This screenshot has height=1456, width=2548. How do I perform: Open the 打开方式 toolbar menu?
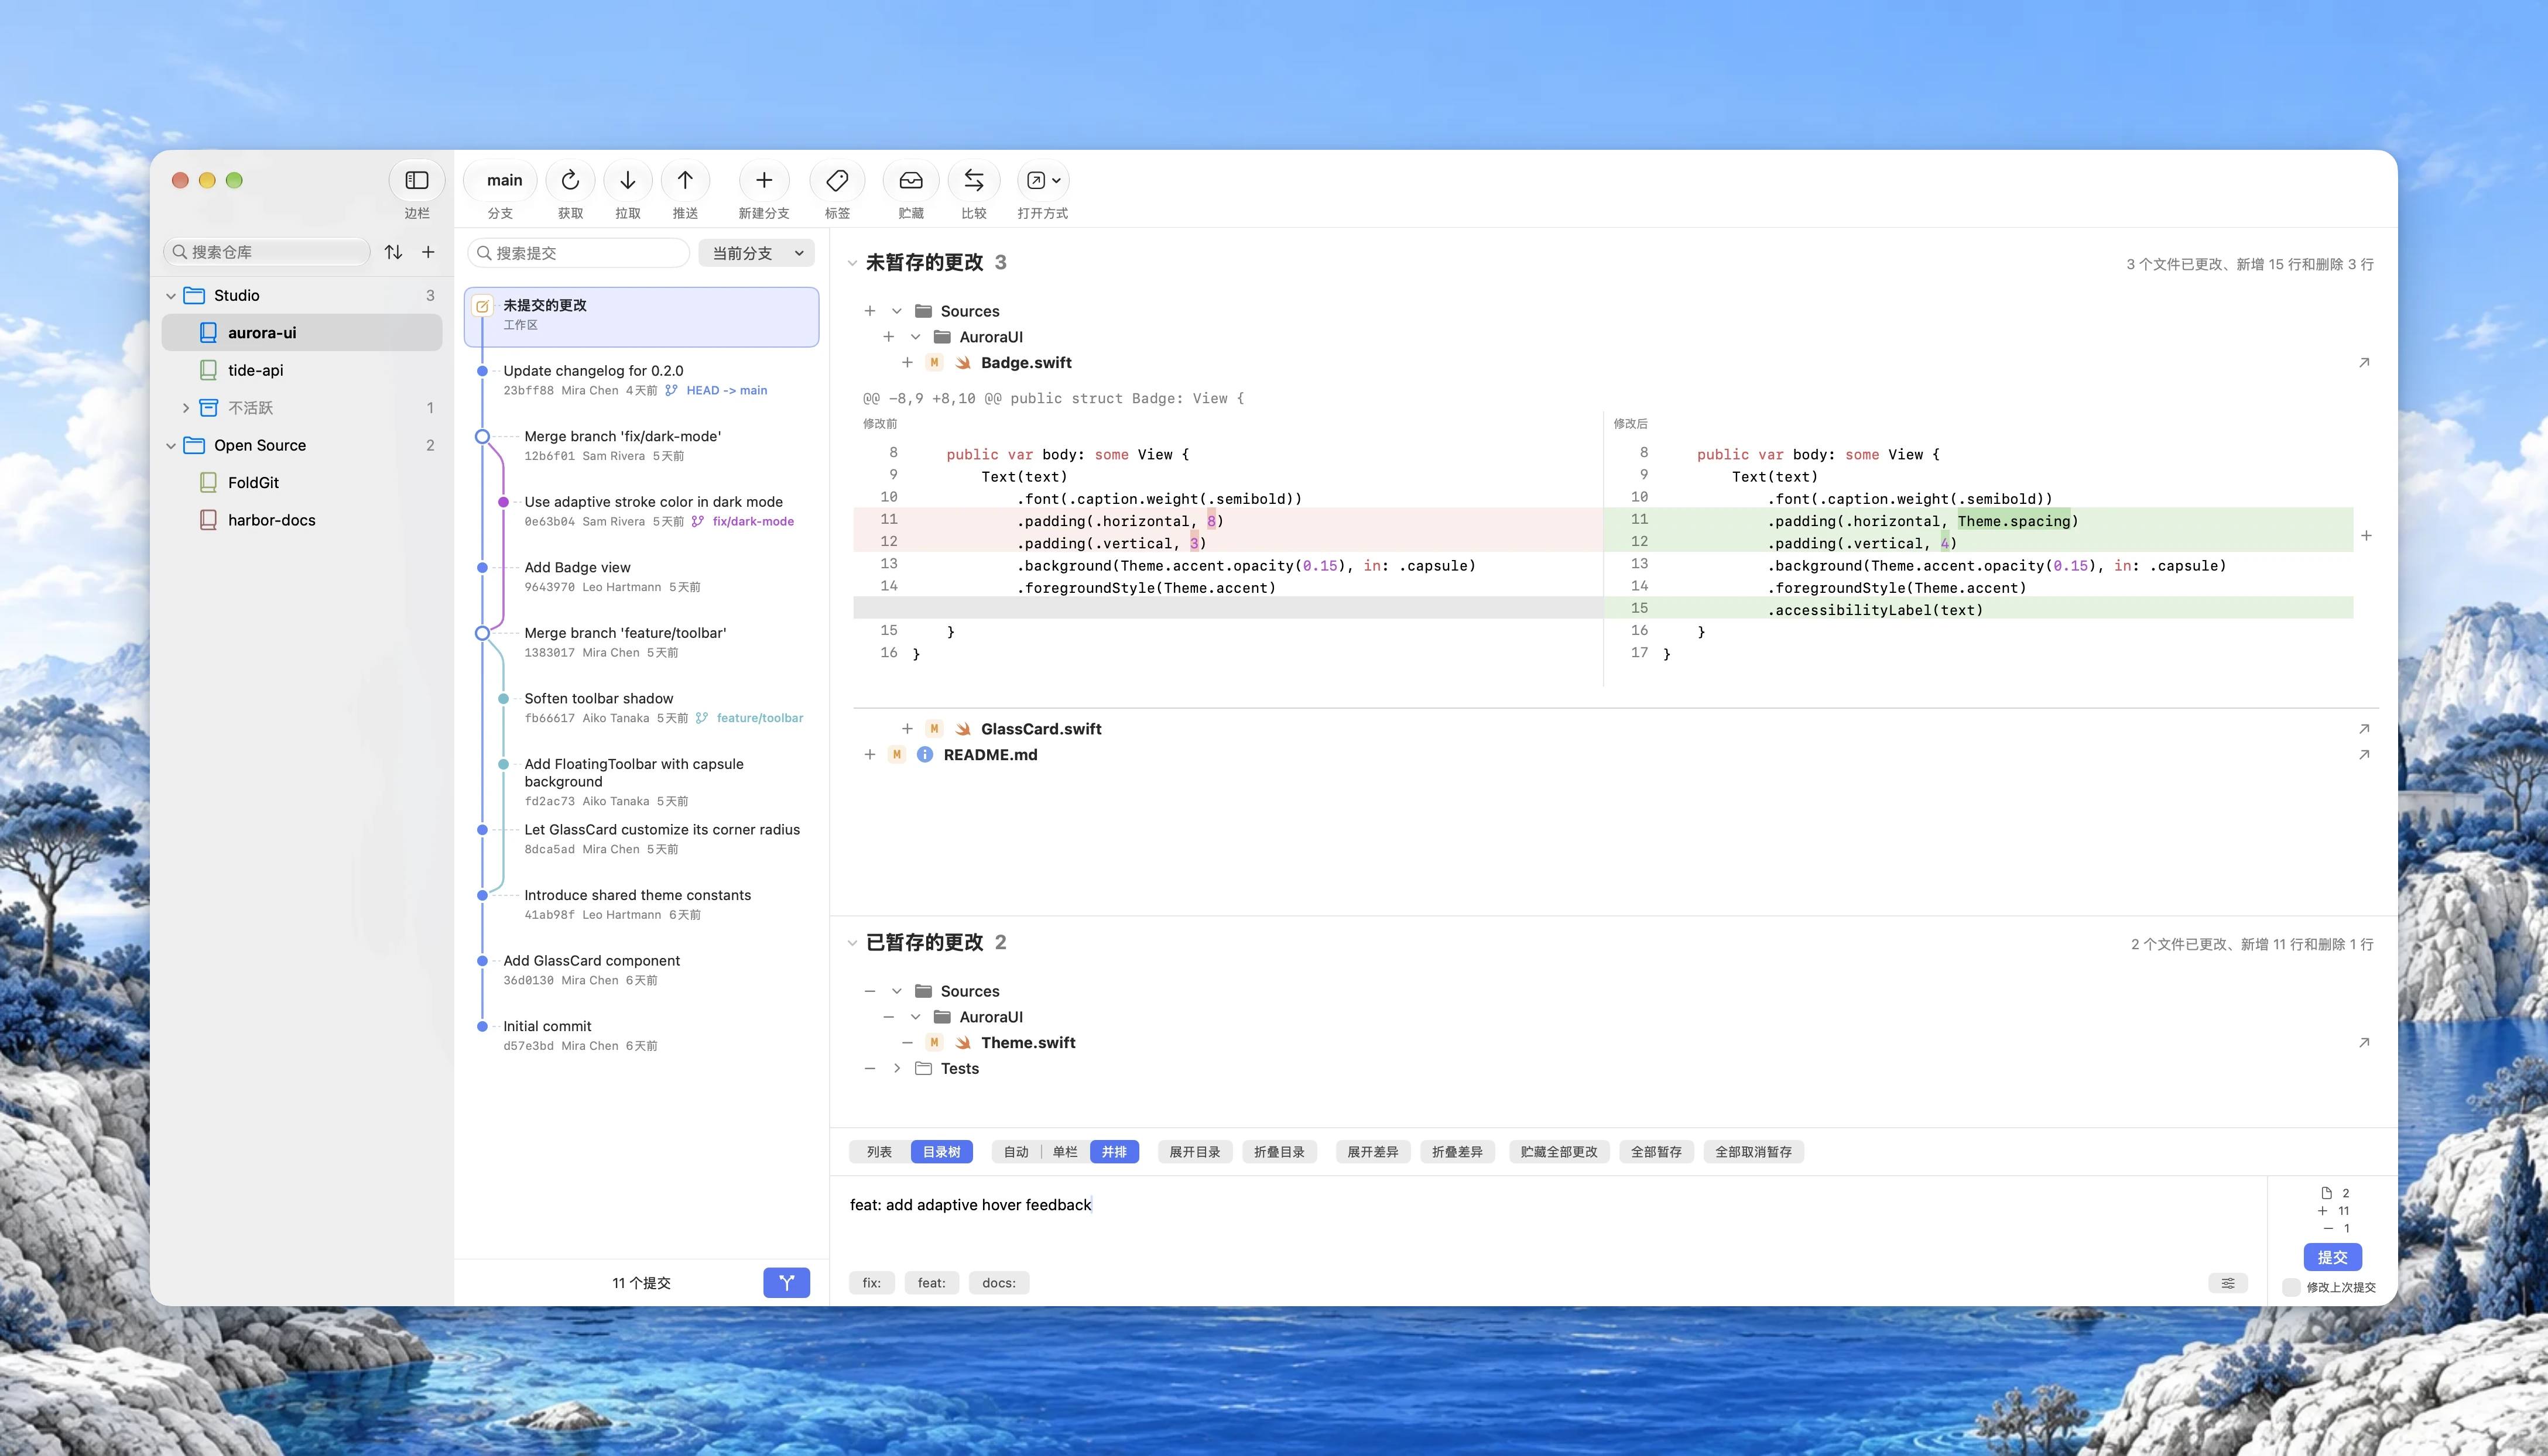[1043, 180]
